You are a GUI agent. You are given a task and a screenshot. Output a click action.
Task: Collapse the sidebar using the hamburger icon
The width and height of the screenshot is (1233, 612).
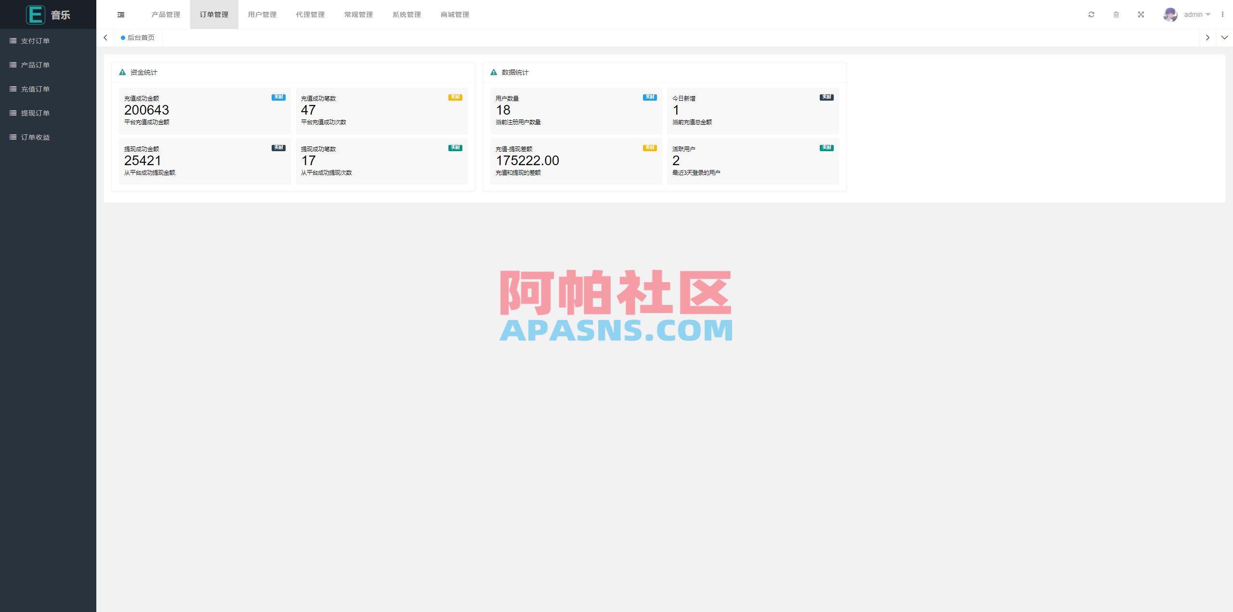[120, 14]
